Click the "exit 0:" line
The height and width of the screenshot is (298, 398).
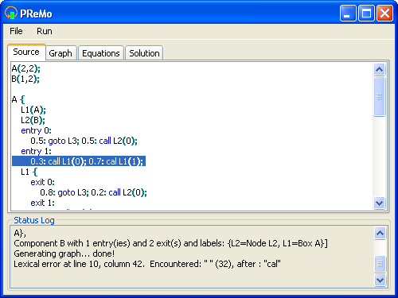pos(42,182)
